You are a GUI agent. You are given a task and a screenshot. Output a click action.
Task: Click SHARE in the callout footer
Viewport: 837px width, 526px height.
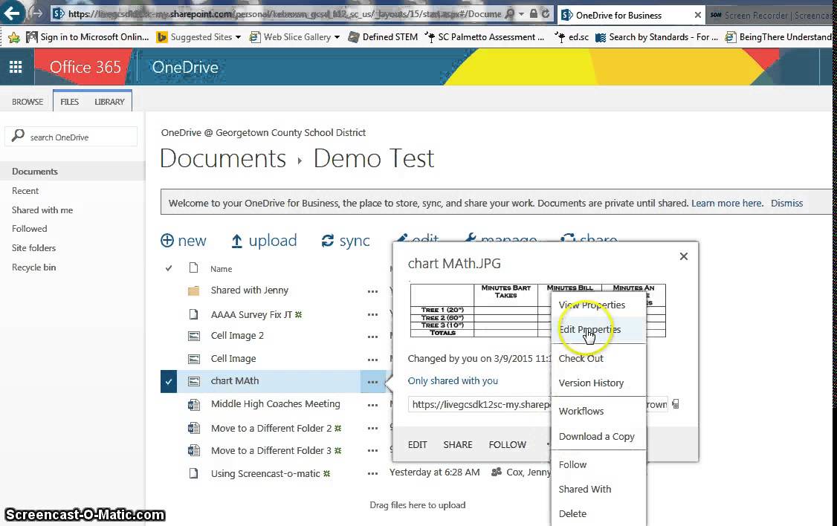point(457,445)
